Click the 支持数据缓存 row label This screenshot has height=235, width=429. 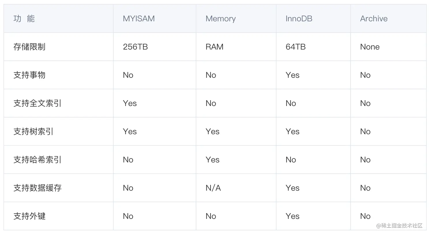(x=37, y=188)
